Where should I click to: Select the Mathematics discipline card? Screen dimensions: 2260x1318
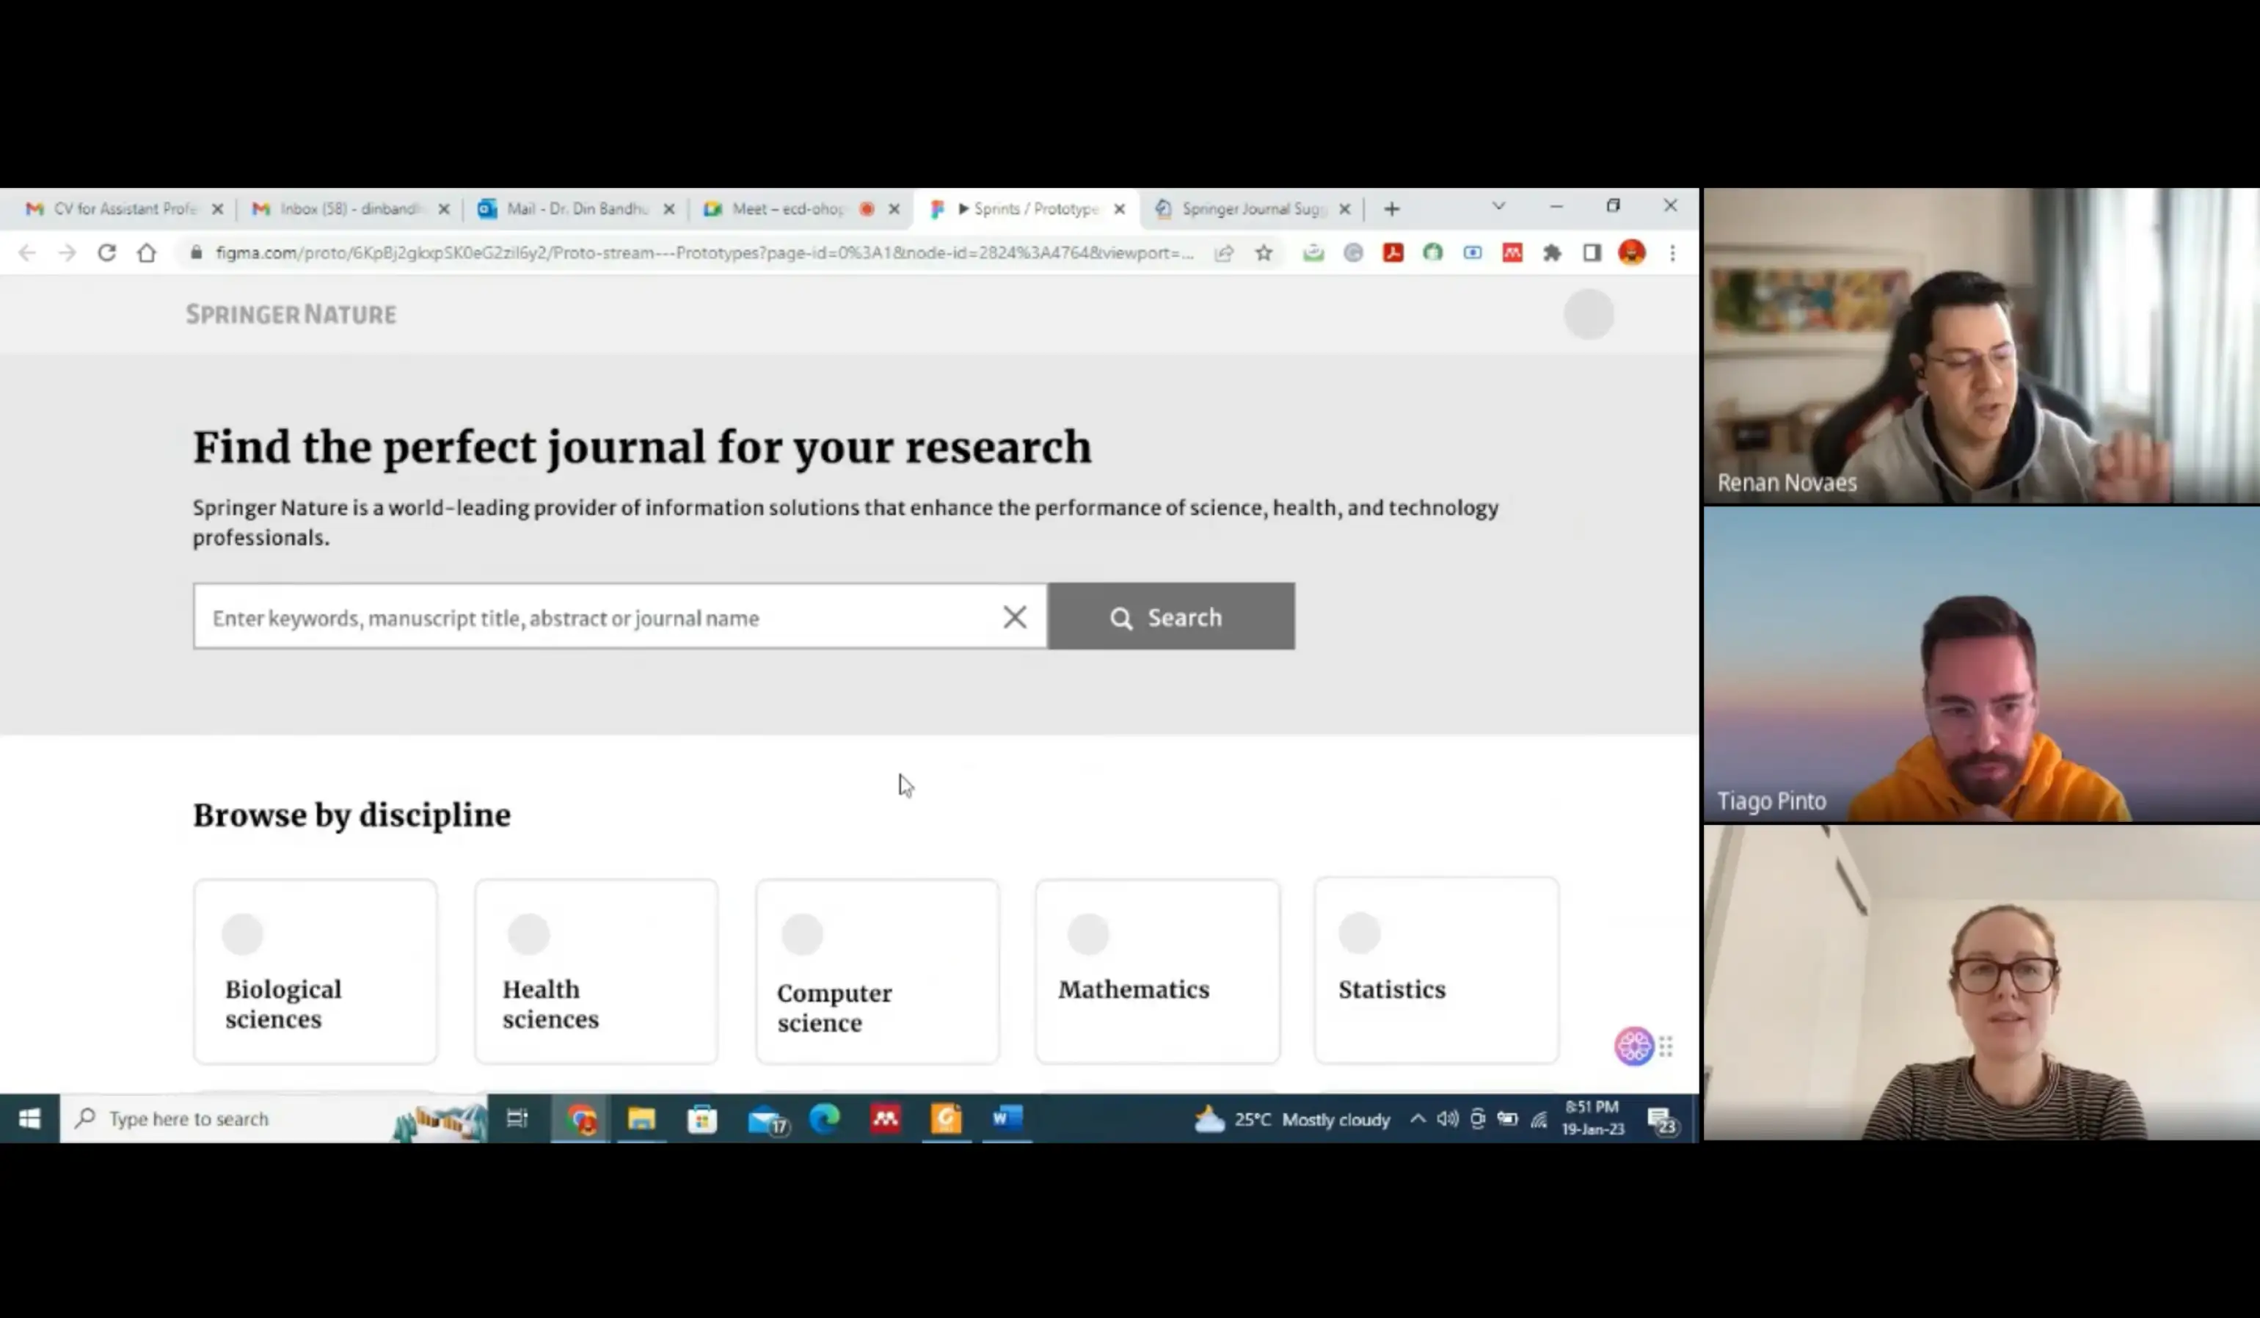tap(1157, 972)
